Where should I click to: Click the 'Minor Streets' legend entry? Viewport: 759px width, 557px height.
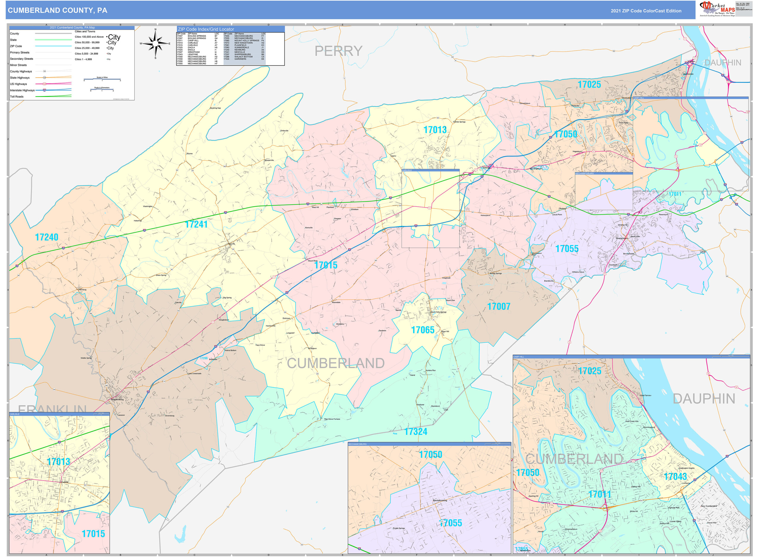(x=18, y=65)
